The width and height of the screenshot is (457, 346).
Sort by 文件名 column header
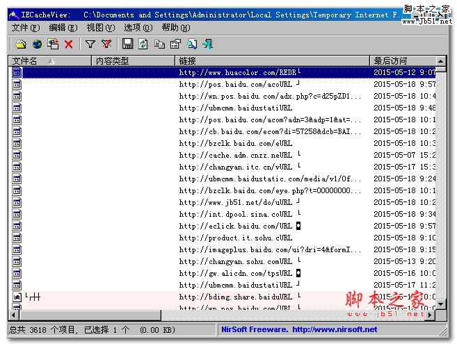49,61
